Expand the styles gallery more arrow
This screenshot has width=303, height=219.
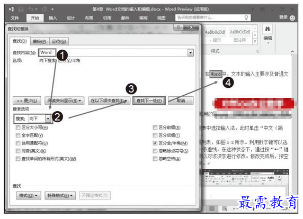[255, 41]
